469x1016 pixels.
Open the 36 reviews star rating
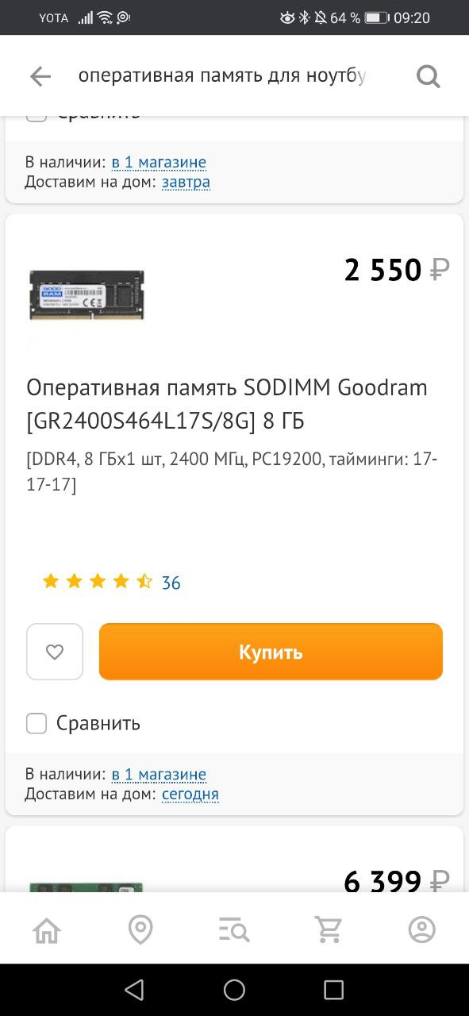pyautogui.click(x=111, y=583)
